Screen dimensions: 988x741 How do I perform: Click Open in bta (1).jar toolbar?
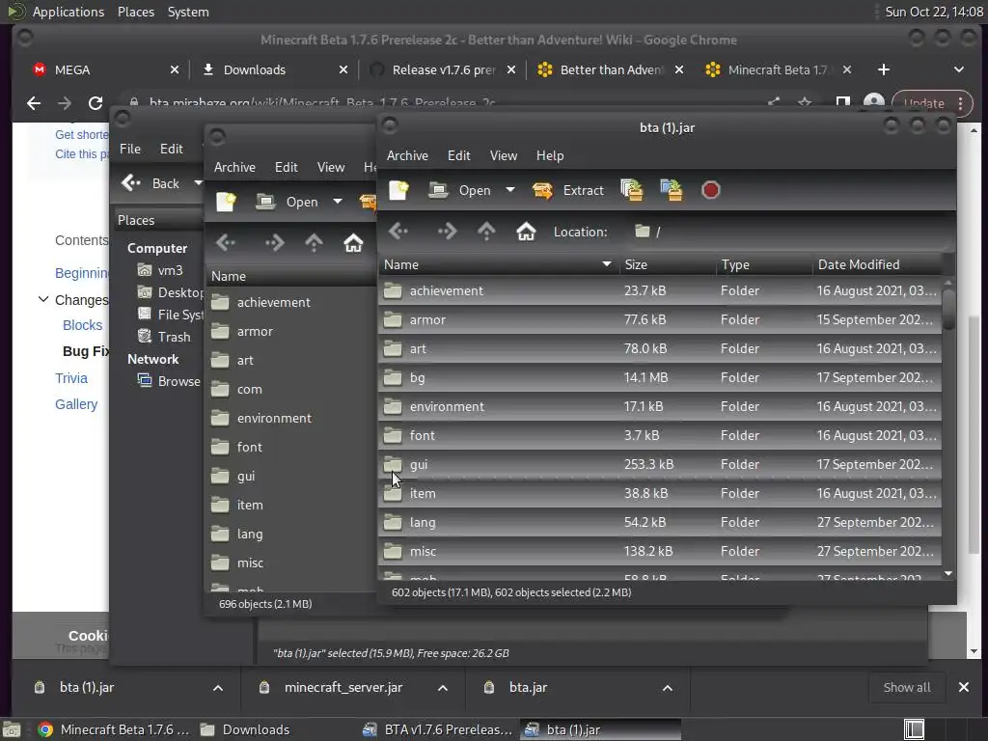(x=459, y=190)
